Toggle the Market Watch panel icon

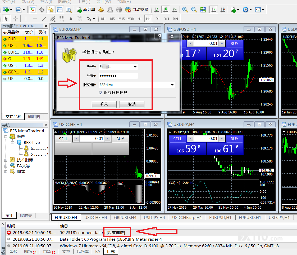(33, 10)
